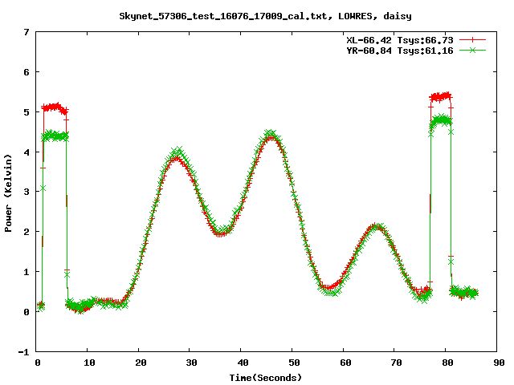Image resolution: width=514 pixels, height=385 pixels.
Task: Click the y-axis tick label 5
Action: tap(27, 112)
